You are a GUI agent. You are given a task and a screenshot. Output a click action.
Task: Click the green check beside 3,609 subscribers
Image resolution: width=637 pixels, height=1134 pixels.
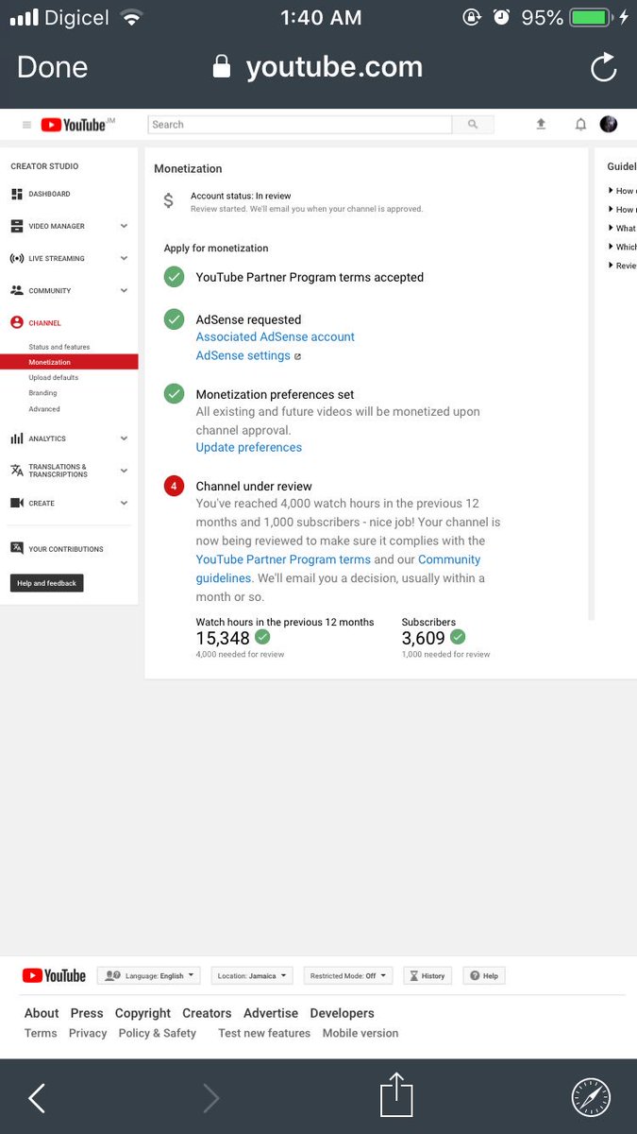click(x=458, y=637)
